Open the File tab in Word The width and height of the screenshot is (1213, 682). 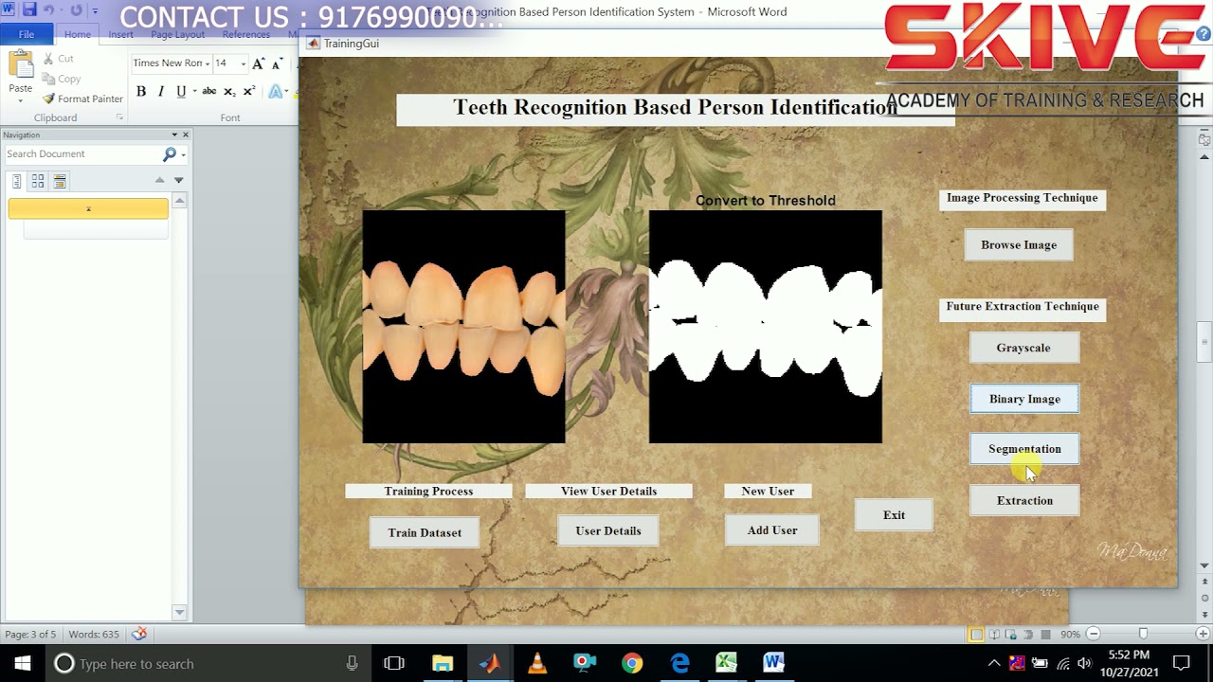click(x=27, y=34)
